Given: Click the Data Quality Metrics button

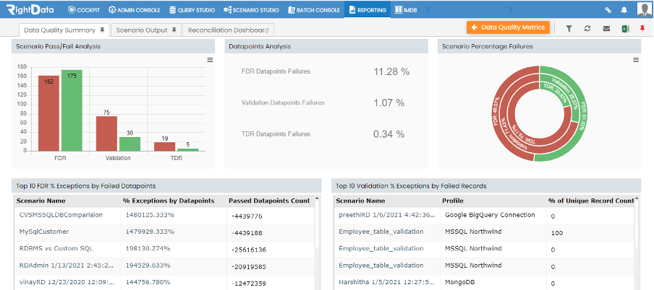Looking at the screenshot, I should [508, 27].
